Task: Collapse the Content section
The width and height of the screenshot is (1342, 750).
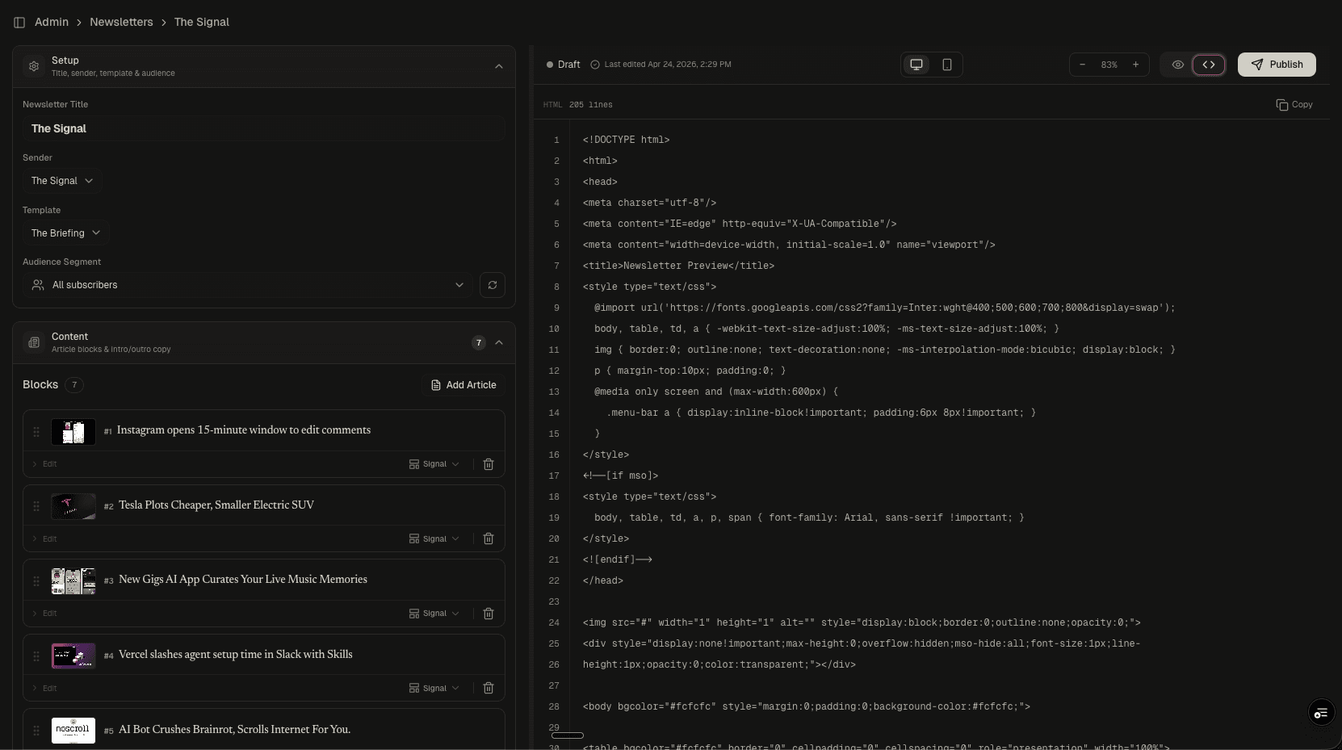Action: (x=499, y=342)
